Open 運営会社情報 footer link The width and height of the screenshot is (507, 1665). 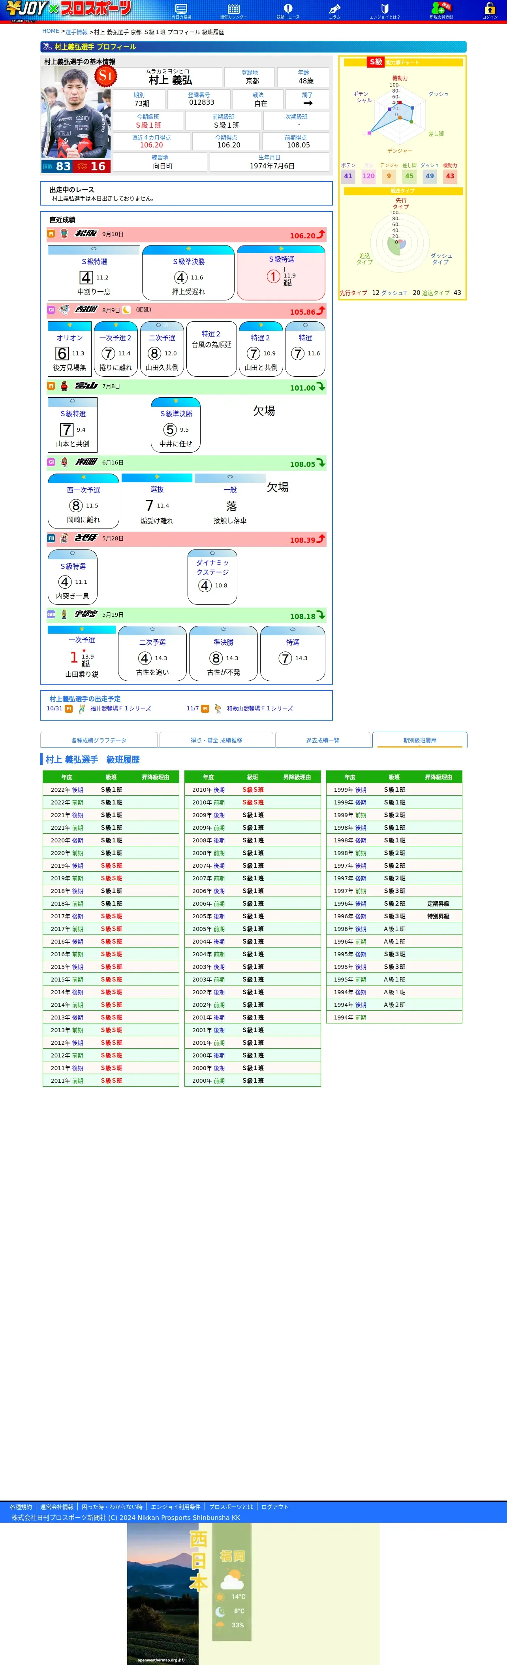(x=57, y=1506)
